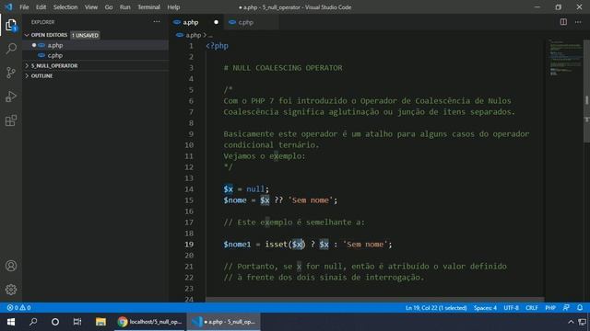Click the horizontal editor scrollbar
This screenshot has height=331, width=590.
[x=375, y=300]
